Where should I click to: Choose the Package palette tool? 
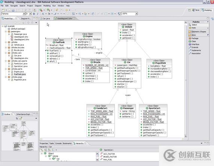pyautogui.click(x=193, y=39)
